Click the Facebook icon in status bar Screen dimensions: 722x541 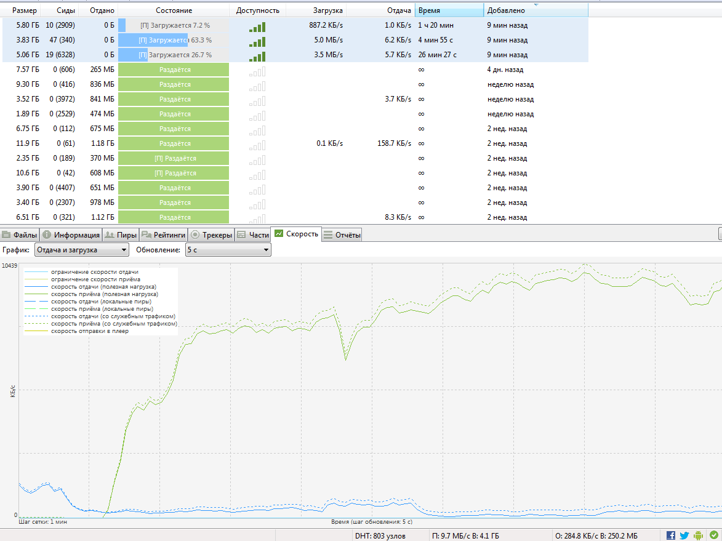(671, 535)
